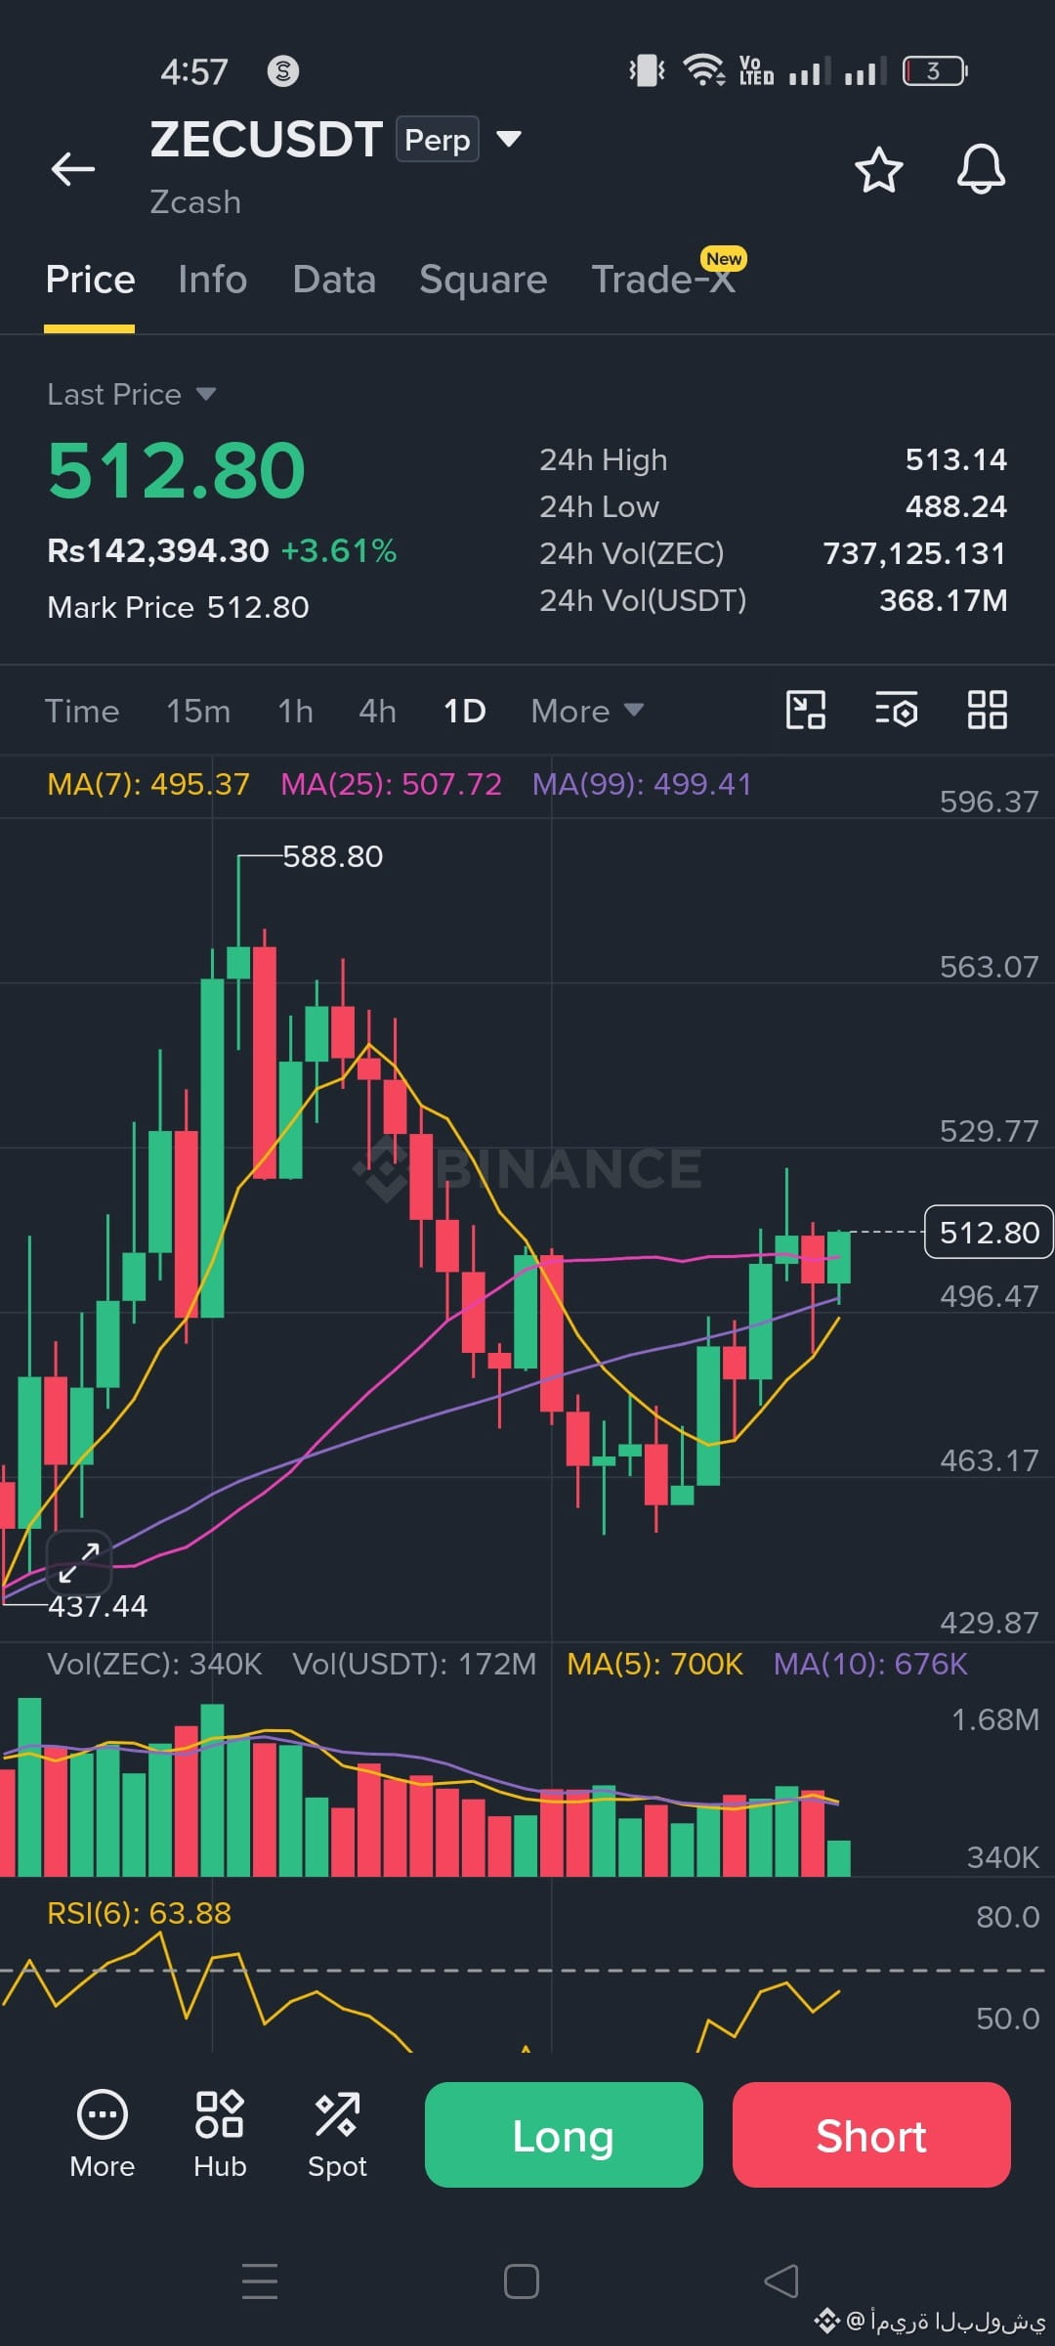Viewport: 1055px width, 2346px height.
Task: Tap MA(7): 495.37 indicator label
Action: 148,784
